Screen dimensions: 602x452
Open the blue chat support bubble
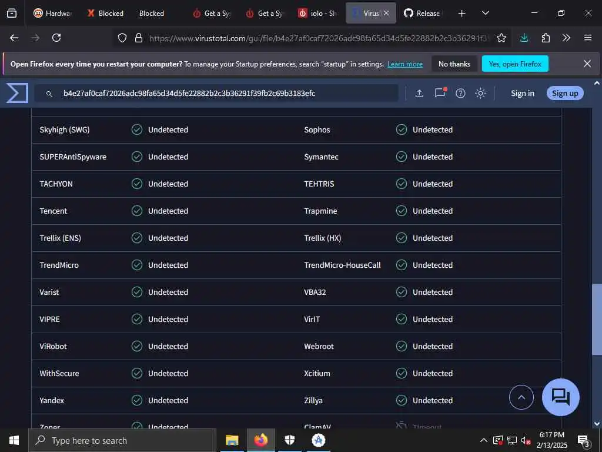[560, 397]
